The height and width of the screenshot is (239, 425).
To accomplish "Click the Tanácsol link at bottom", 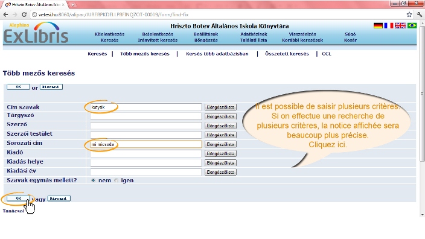I will pyautogui.click(x=13, y=211).
